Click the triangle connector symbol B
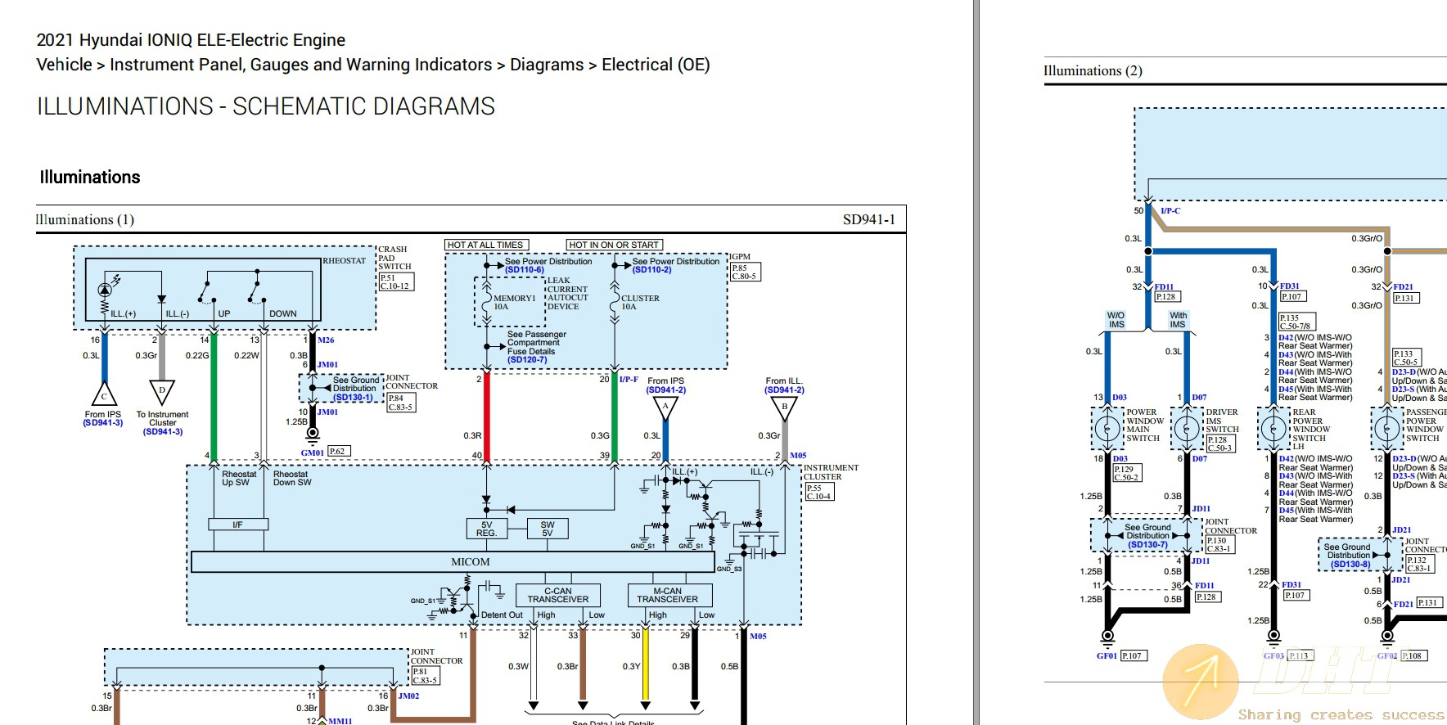 tap(784, 408)
